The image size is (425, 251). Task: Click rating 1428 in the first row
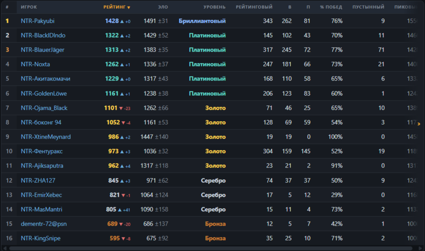[x=111, y=21]
